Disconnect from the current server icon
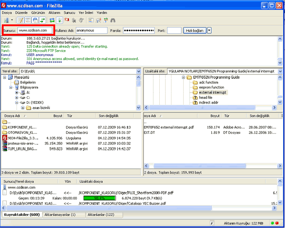The image size is (285, 228). (x=74, y=20)
